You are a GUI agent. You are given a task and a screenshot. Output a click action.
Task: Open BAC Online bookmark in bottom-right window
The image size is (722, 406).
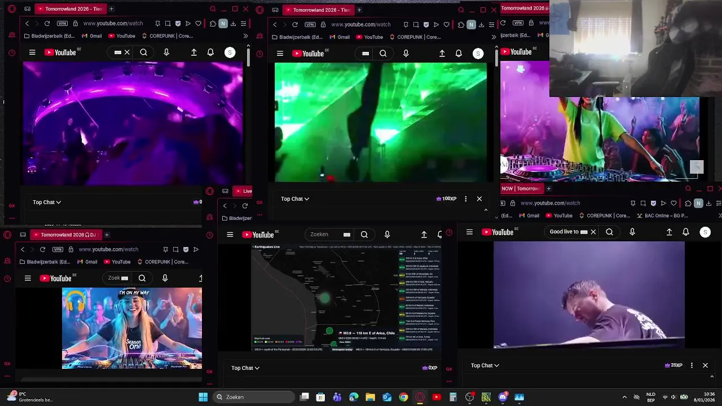[662, 215]
